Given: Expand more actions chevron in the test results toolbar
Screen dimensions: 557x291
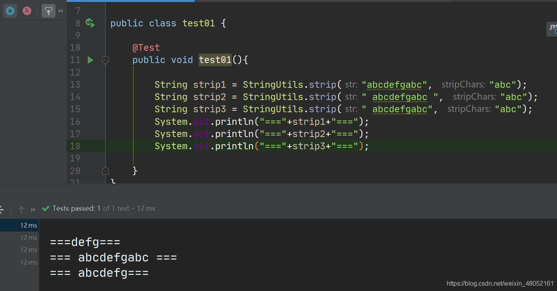Looking at the screenshot, I should [x=33, y=209].
